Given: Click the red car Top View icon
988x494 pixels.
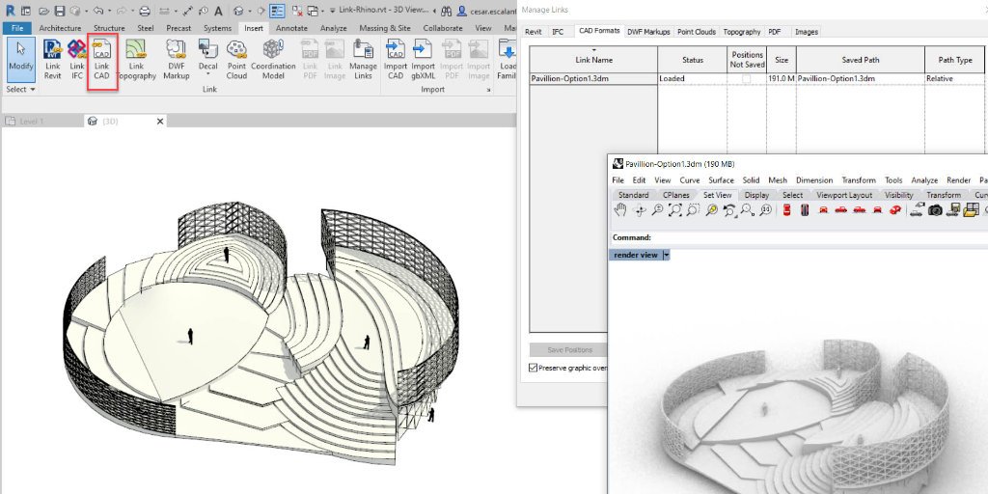Looking at the screenshot, I should point(787,210).
